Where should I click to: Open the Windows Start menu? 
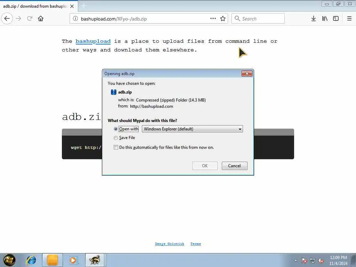(x=9, y=260)
